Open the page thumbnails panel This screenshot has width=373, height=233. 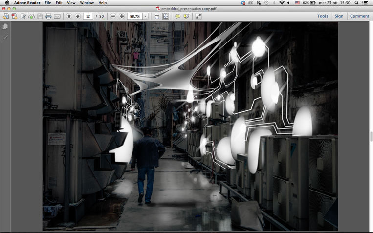pyautogui.click(x=5, y=26)
